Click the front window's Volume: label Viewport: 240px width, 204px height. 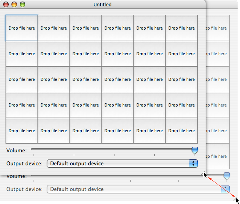[17, 151]
